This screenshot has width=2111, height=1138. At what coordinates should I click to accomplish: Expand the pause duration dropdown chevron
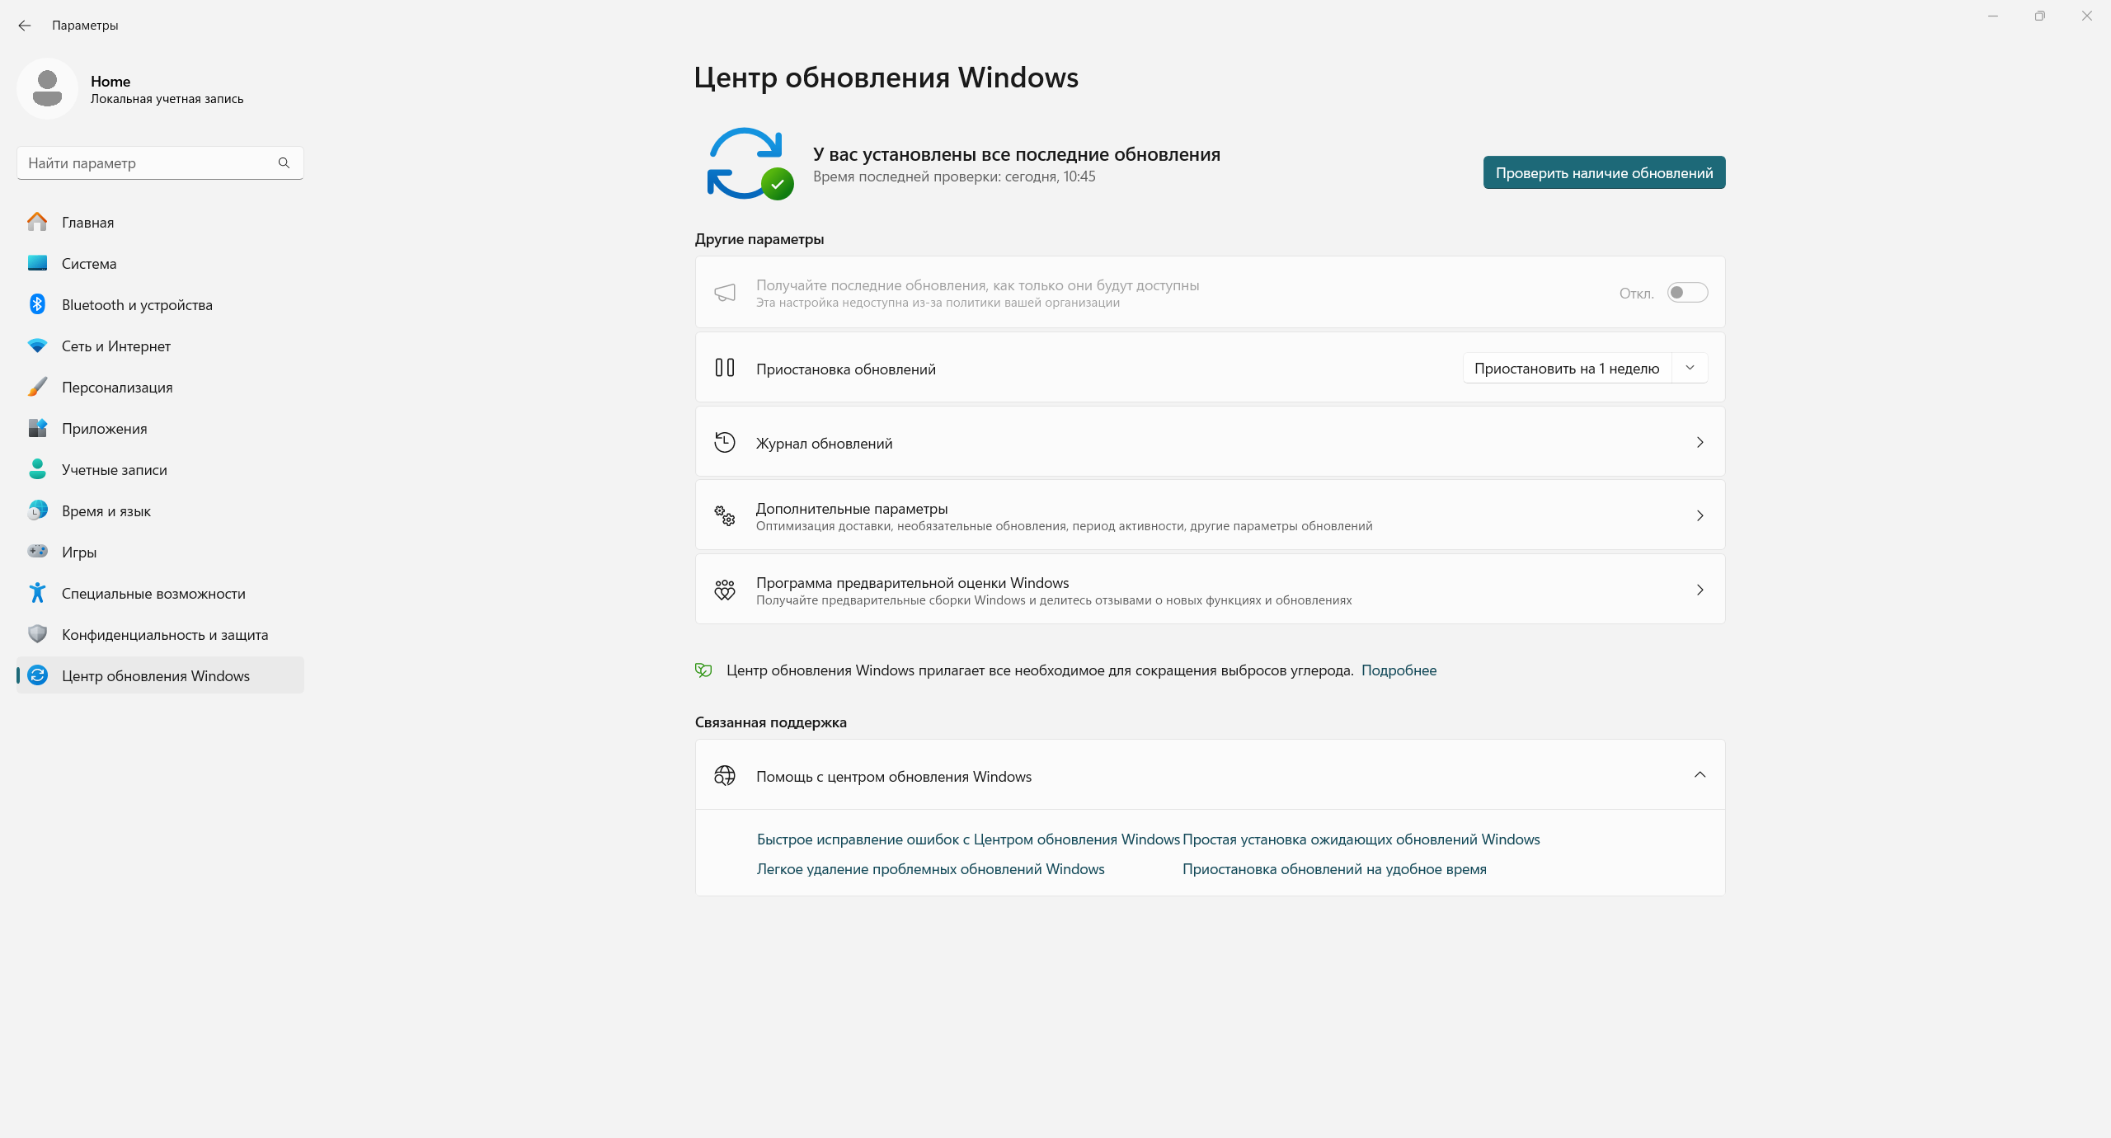(1690, 368)
